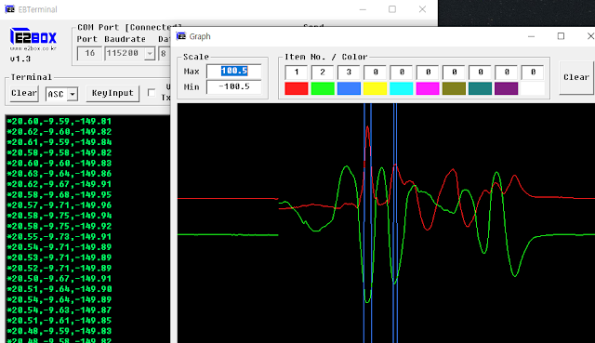The width and height of the screenshot is (595, 343).
Task: Click the item number field showing 1
Action: (x=297, y=73)
